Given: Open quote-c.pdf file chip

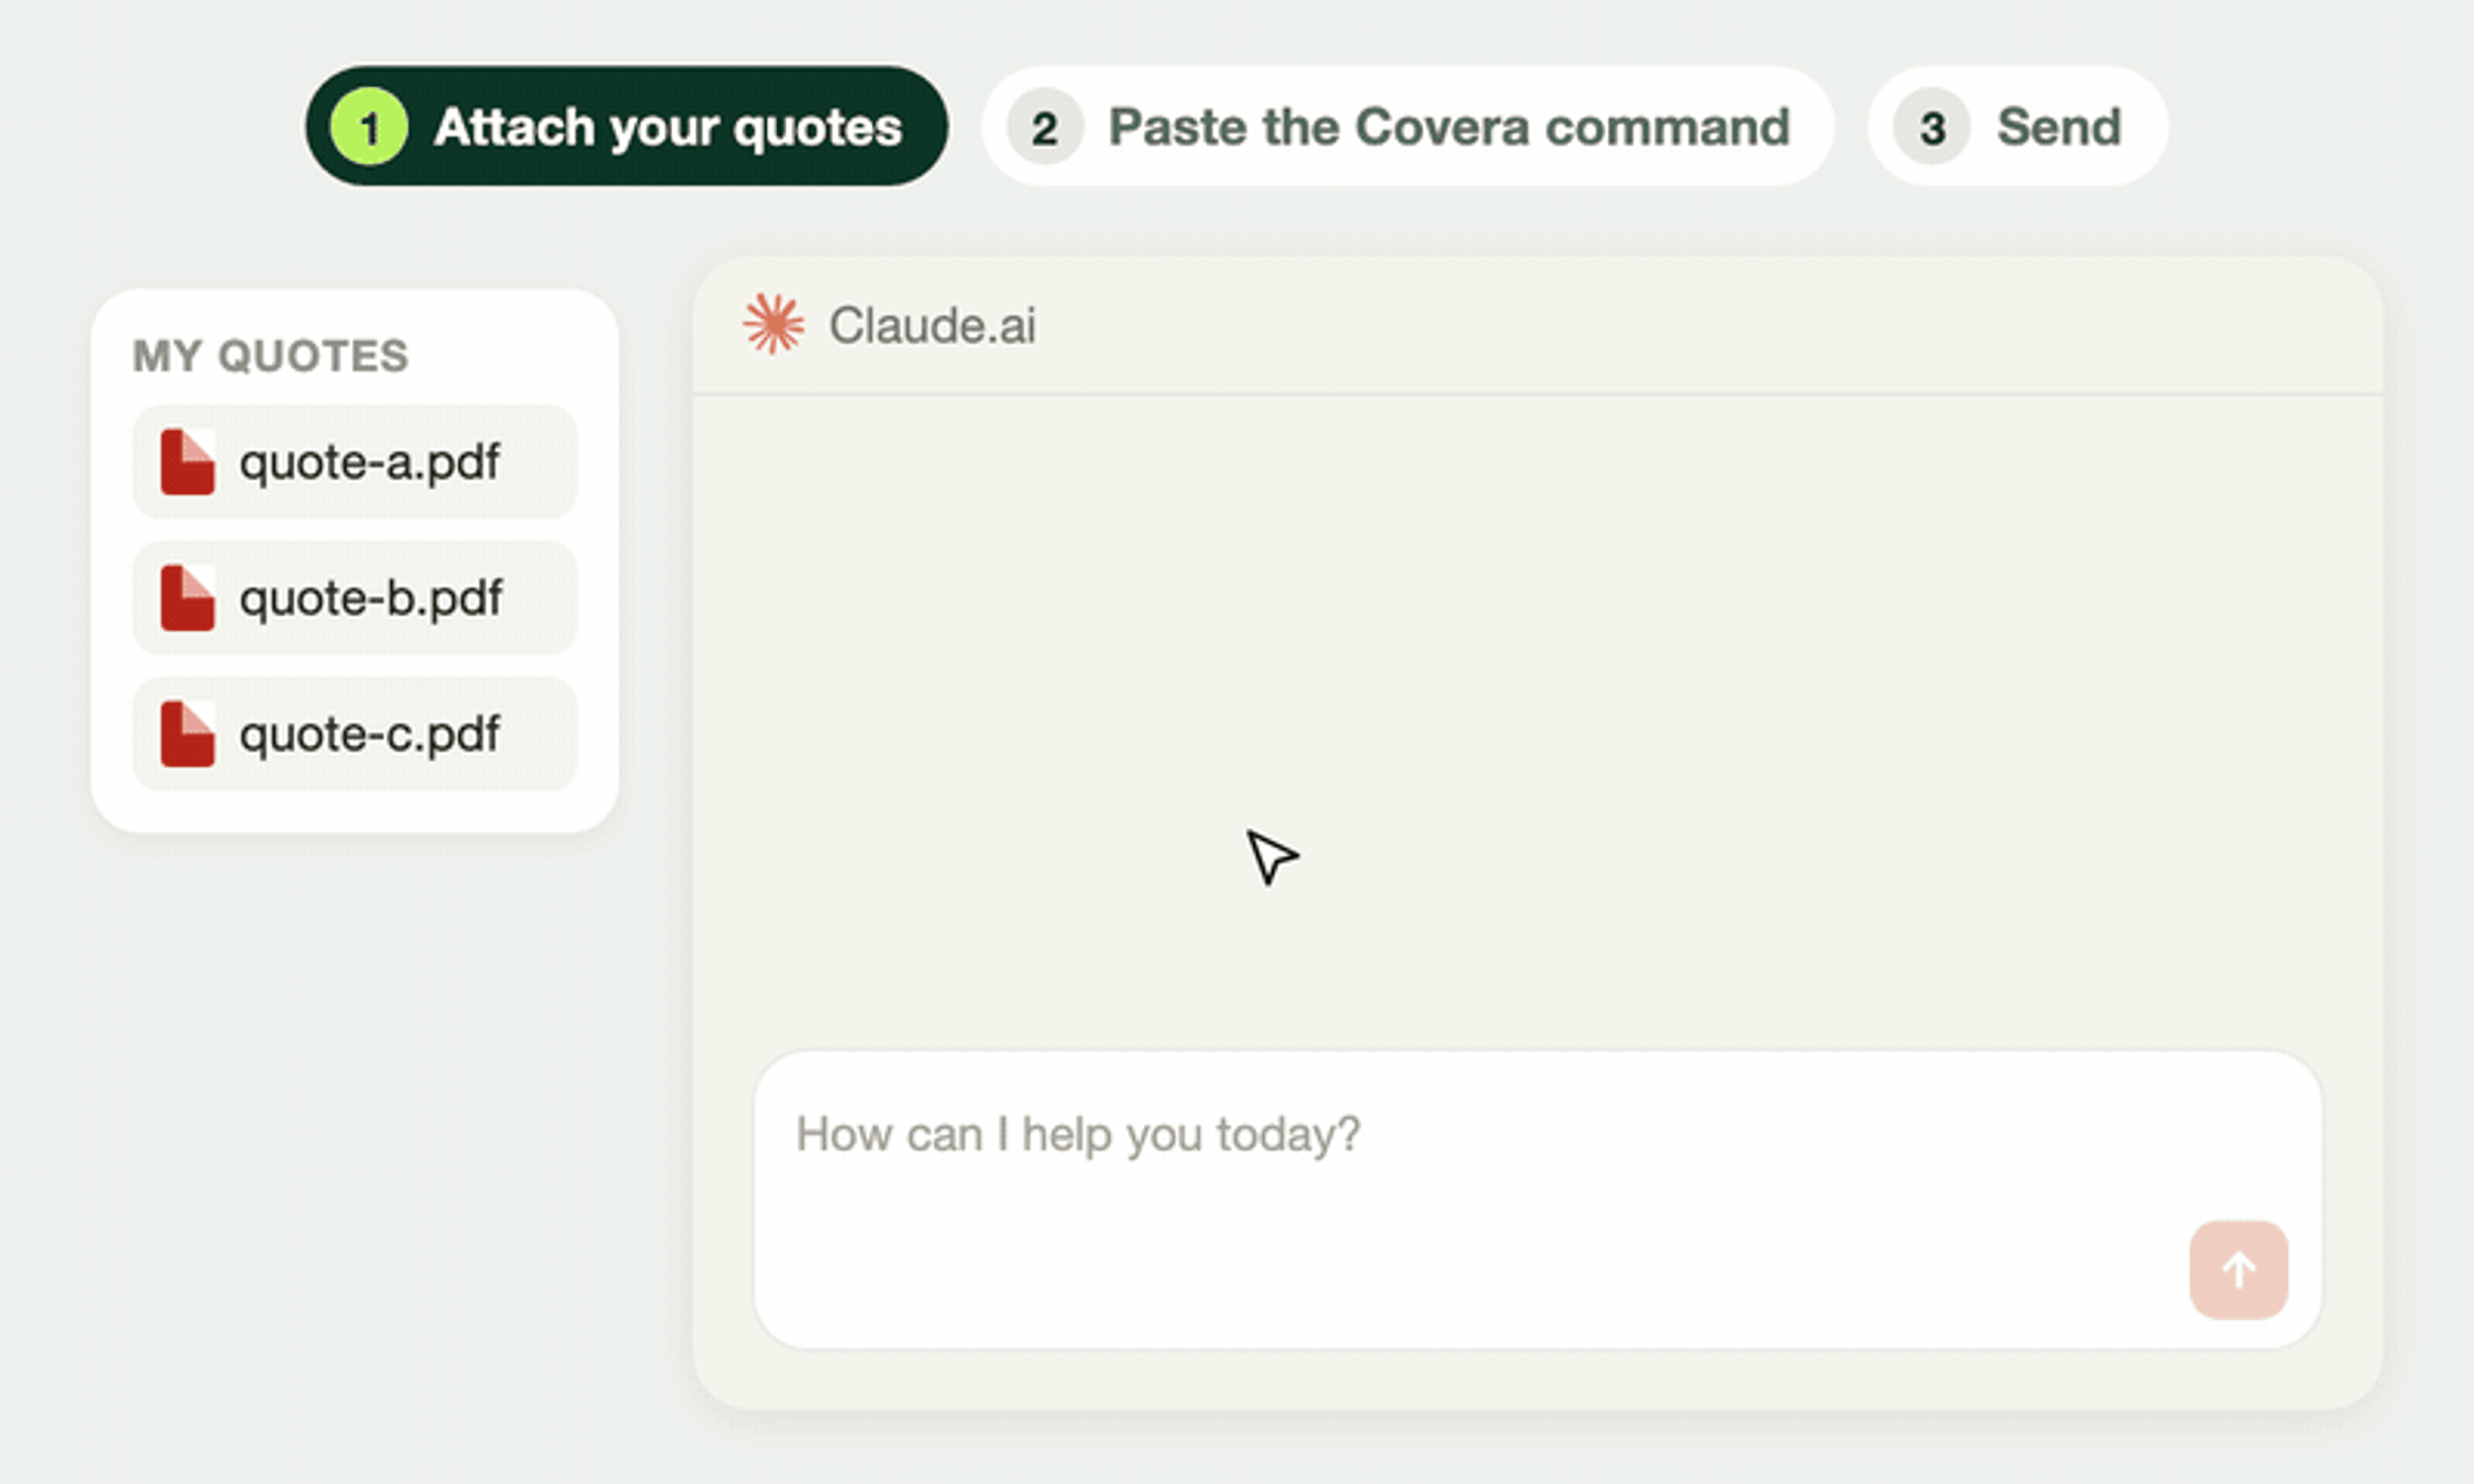Looking at the screenshot, I should (354, 734).
